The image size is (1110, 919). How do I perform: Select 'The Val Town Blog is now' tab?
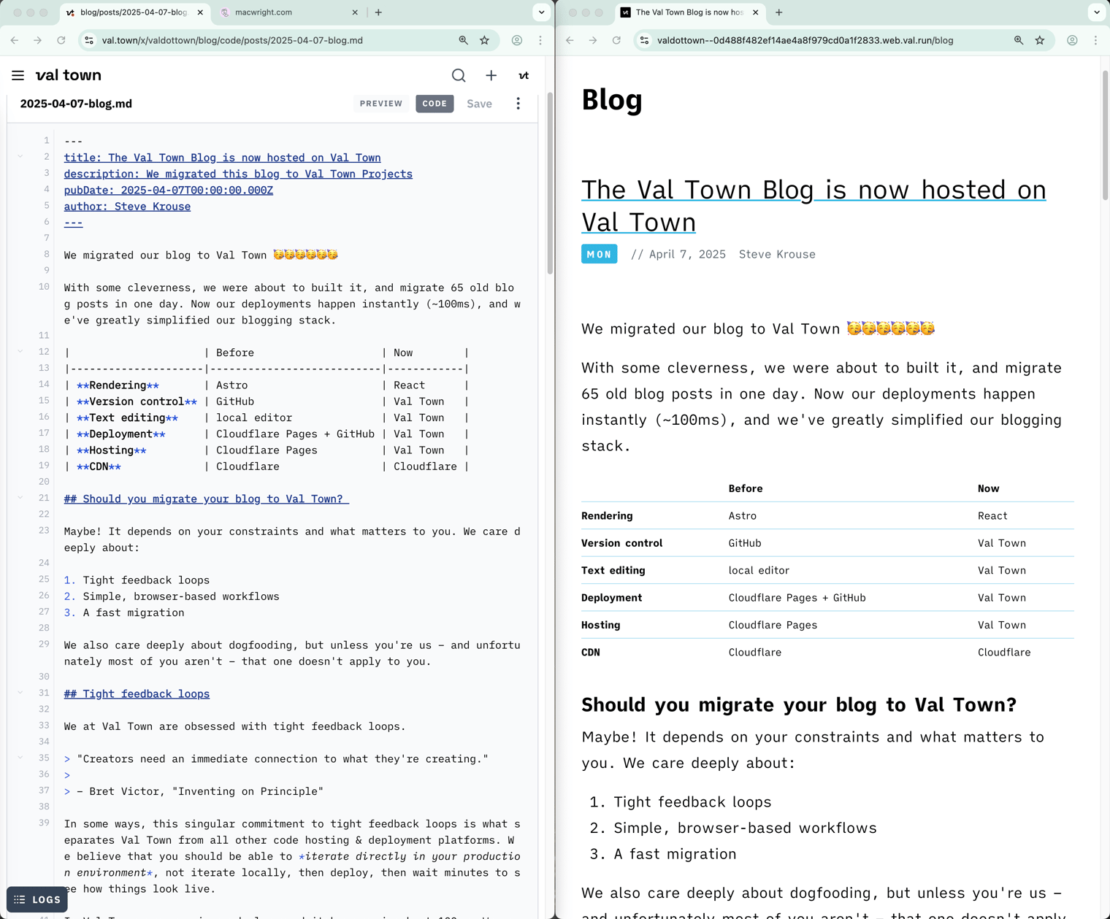(x=689, y=12)
